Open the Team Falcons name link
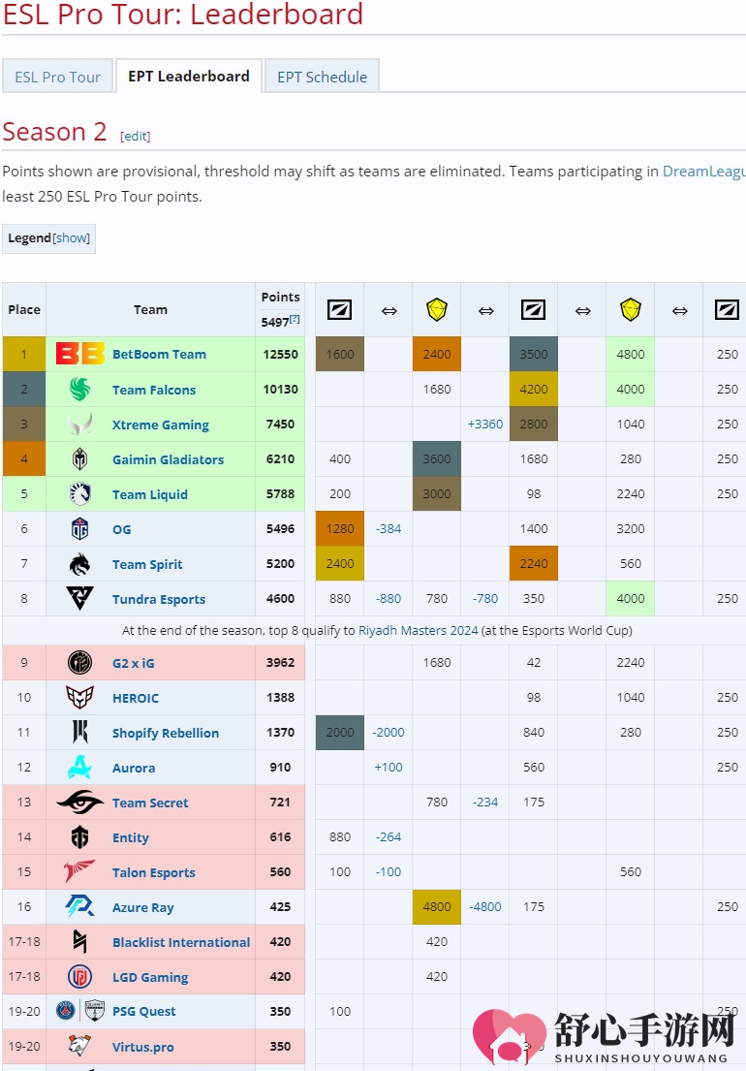The image size is (746, 1071). [x=154, y=390]
